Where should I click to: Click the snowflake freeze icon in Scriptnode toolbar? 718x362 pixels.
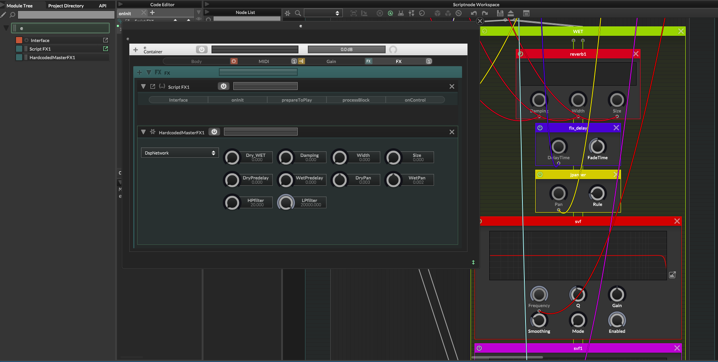coord(288,13)
